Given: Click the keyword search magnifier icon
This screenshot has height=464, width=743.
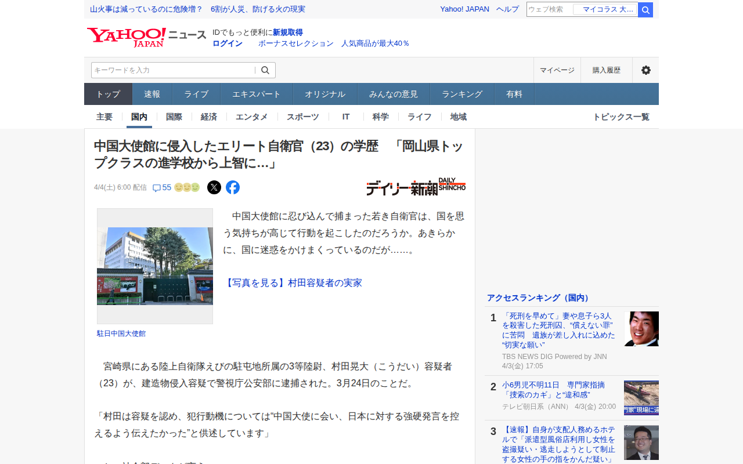Looking at the screenshot, I should coord(265,70).
